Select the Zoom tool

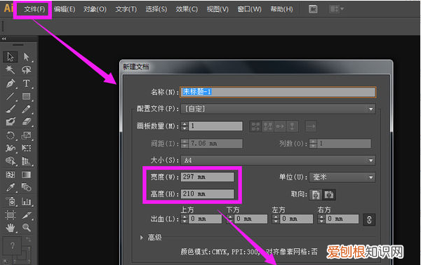(26, 228)
